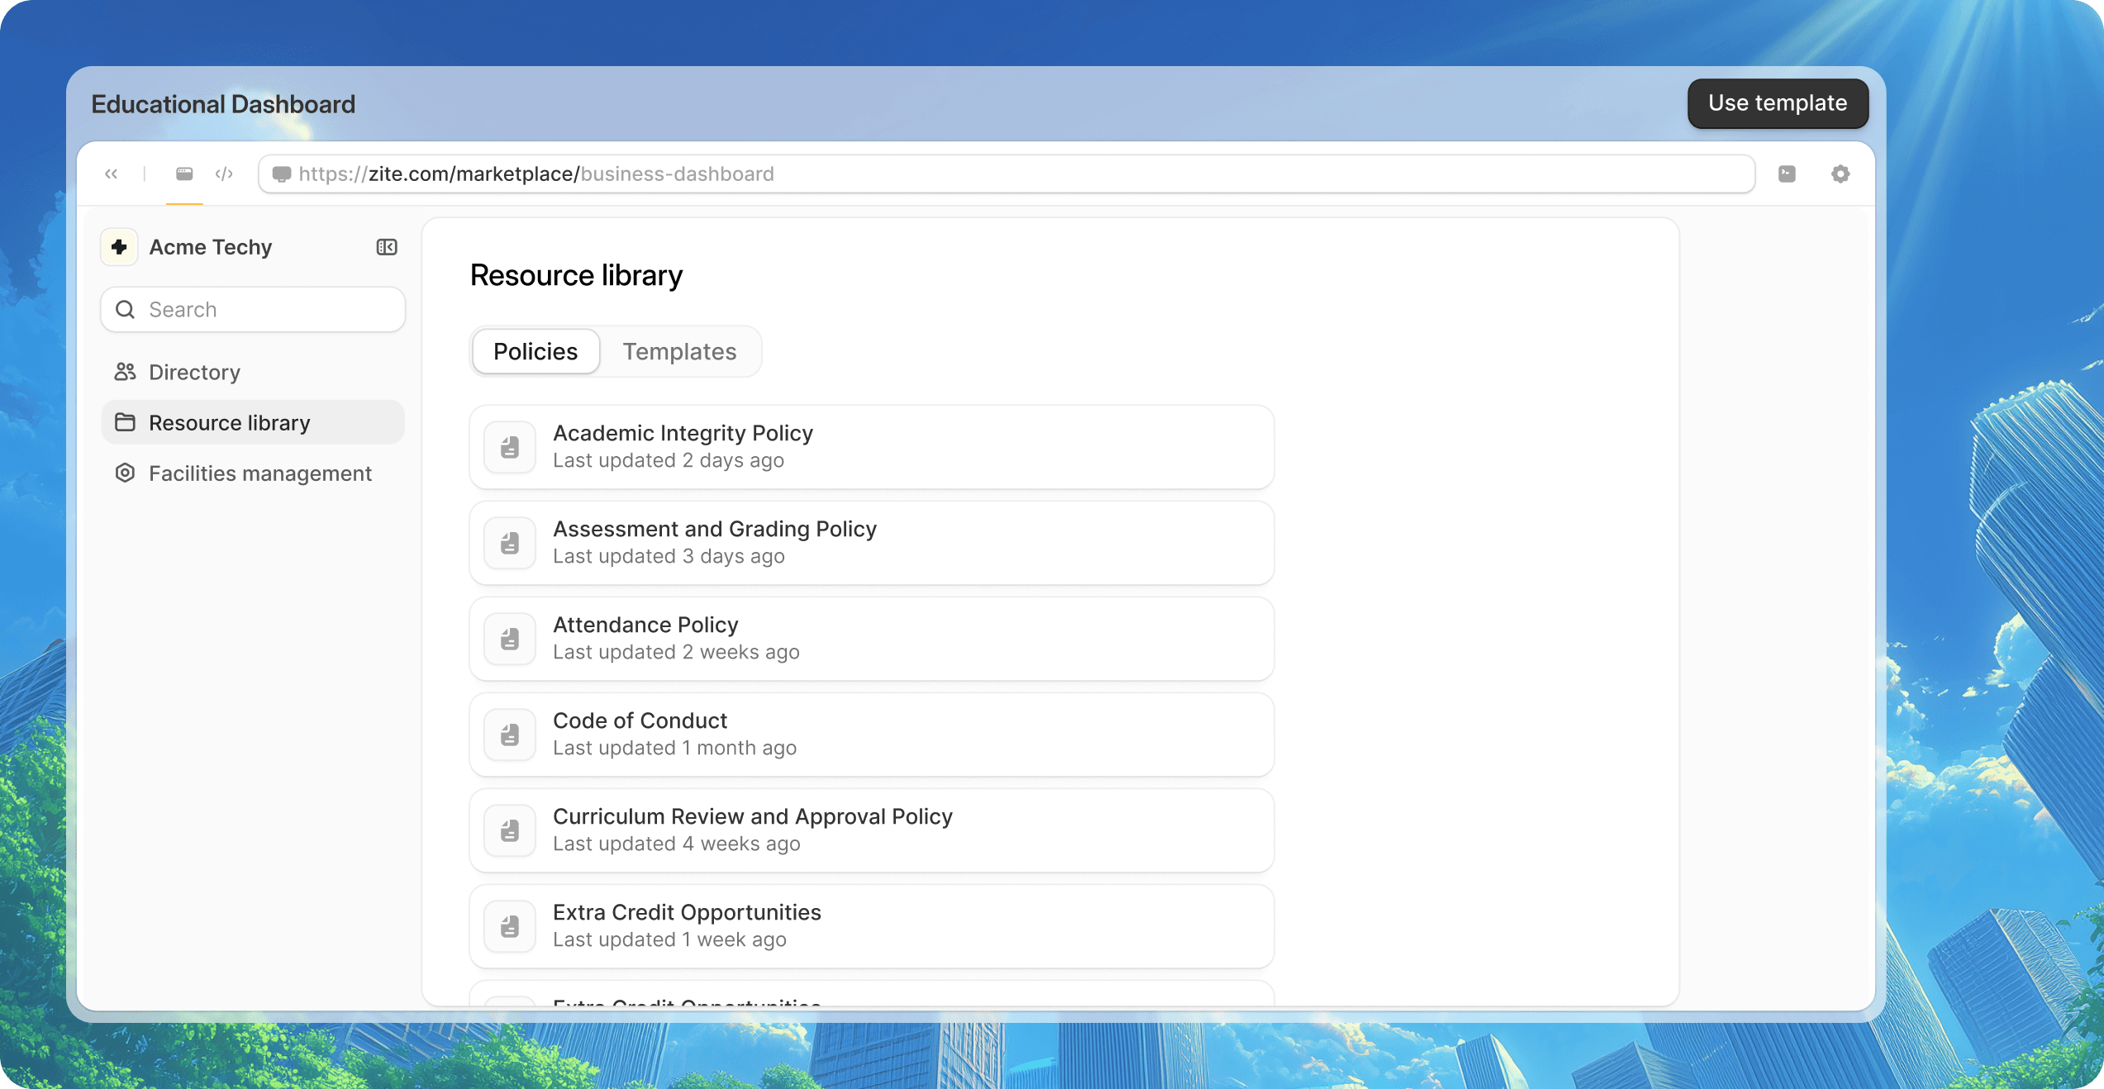
Task: Click the target icon beside Facilities management
Action: (125, 473)
